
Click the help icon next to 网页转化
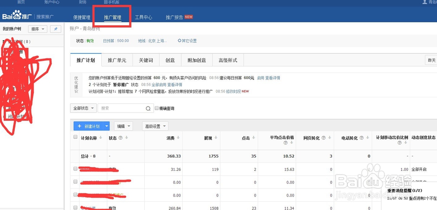point(323,138)
